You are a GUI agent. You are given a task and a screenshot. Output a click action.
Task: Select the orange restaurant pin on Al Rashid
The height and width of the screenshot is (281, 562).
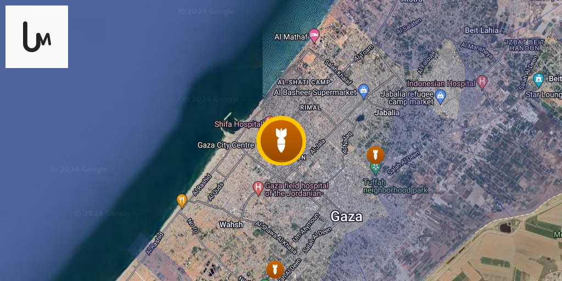pyautogui.click(x=182, y=201)
